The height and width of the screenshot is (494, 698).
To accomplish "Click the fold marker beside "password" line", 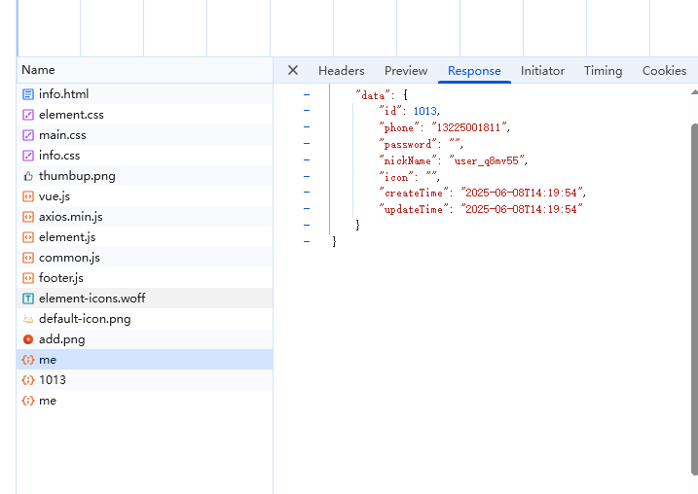I will (x=307, y=144).
